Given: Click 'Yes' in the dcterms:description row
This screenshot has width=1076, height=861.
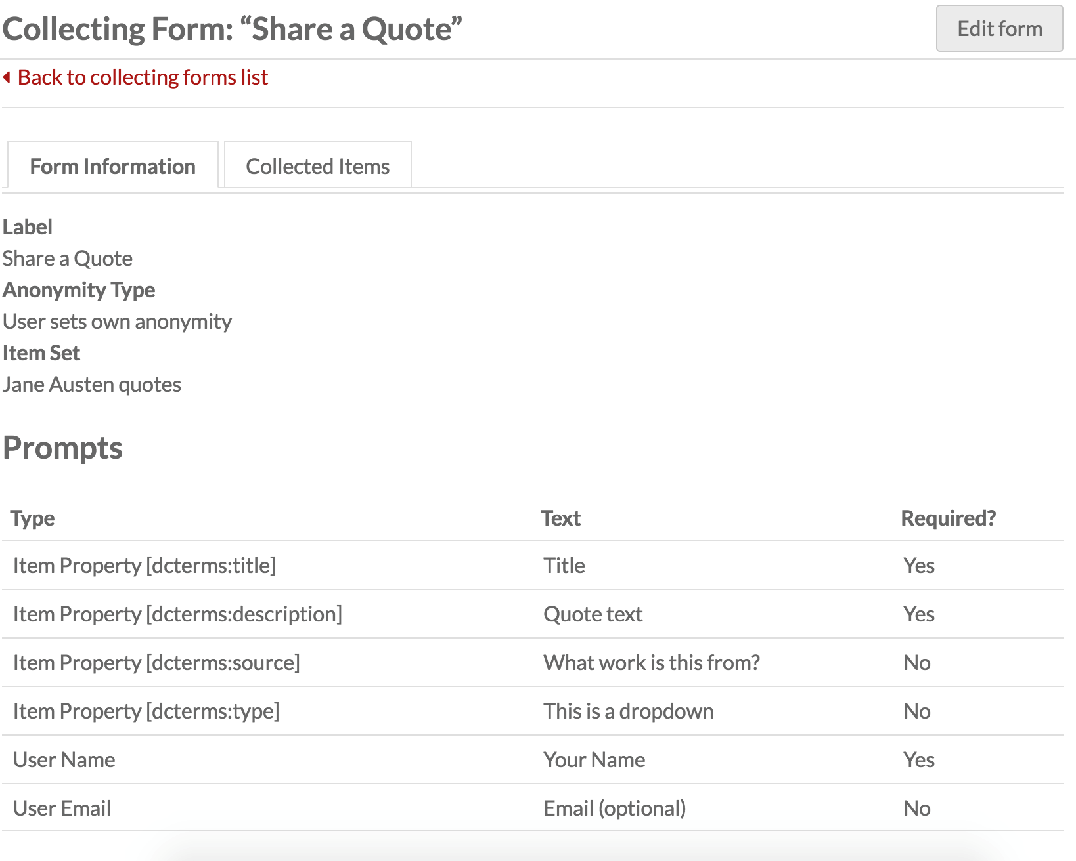Looking at the screenshot, I should [x=919, y=614].
